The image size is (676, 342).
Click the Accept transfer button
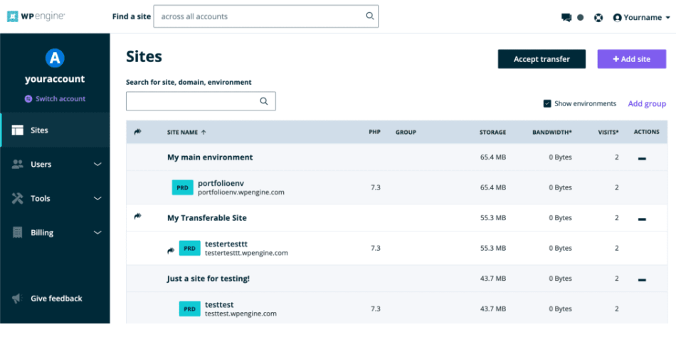tap(542, 59)
